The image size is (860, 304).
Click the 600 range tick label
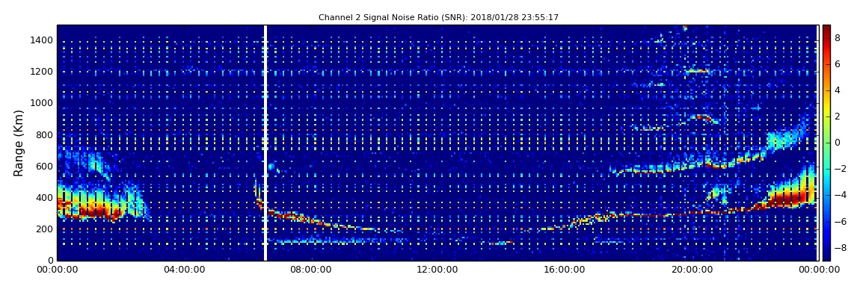[46, 166]
